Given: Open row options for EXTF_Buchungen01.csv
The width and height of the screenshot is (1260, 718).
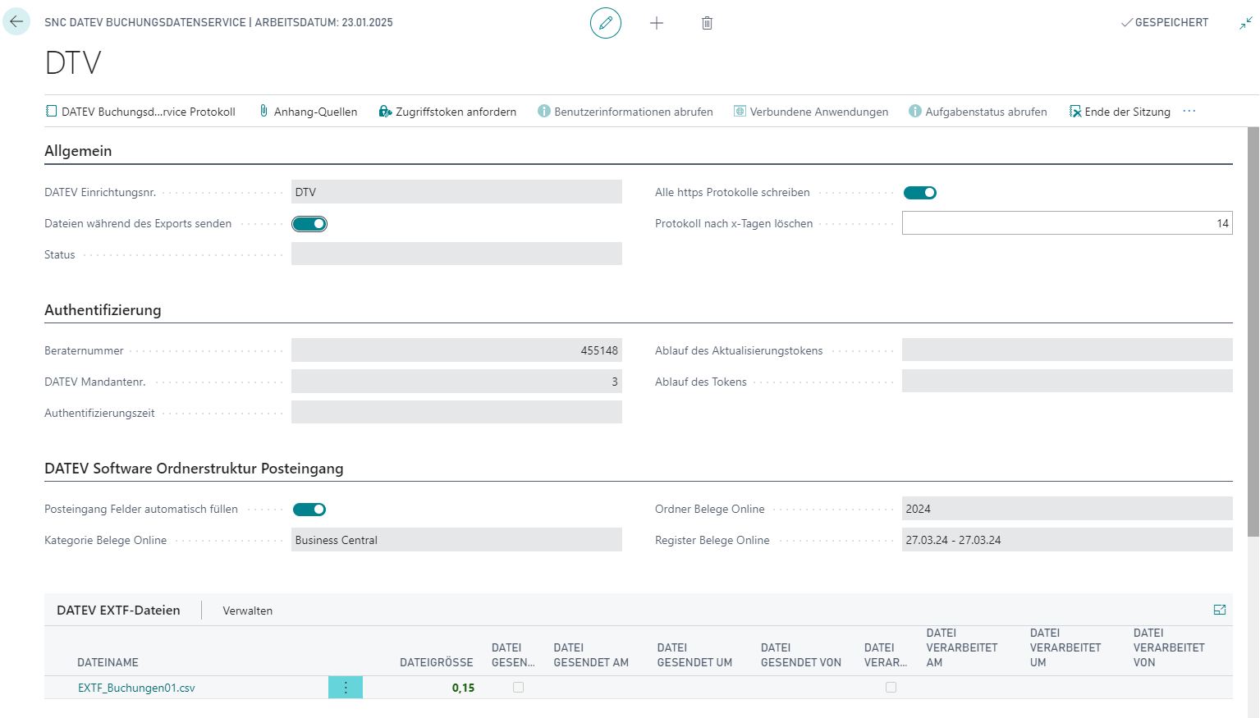Looking at the screenshot, I should (x=346, y=688).
